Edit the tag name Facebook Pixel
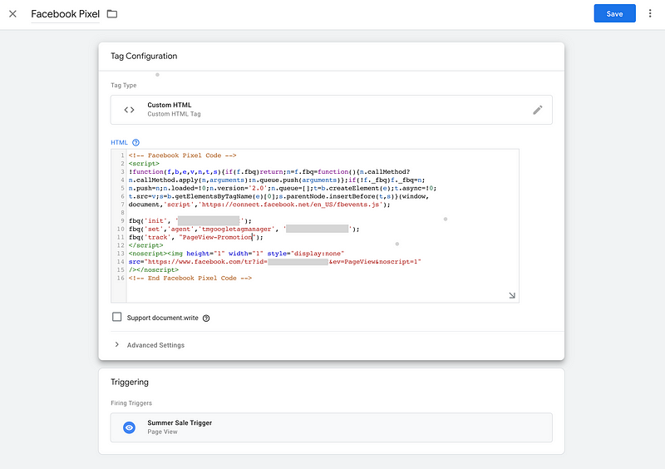Screen dimensions: 665x469 (66, 14)
